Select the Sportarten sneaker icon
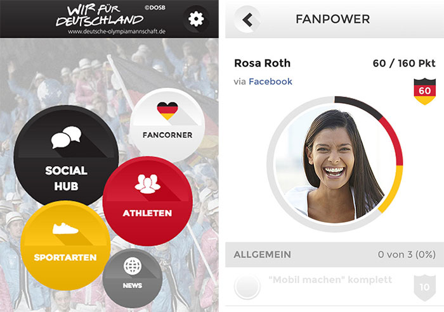 [x=65, y=228]
